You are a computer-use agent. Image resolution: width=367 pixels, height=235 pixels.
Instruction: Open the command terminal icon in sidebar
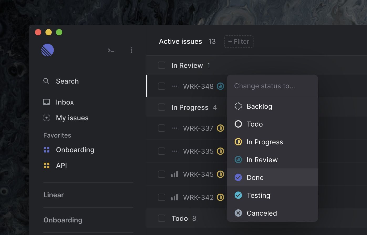click(x=111, y=50)
